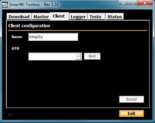Click the Name input field
Viewport: 155px width, 123px height.
click(x=53, y=37)
